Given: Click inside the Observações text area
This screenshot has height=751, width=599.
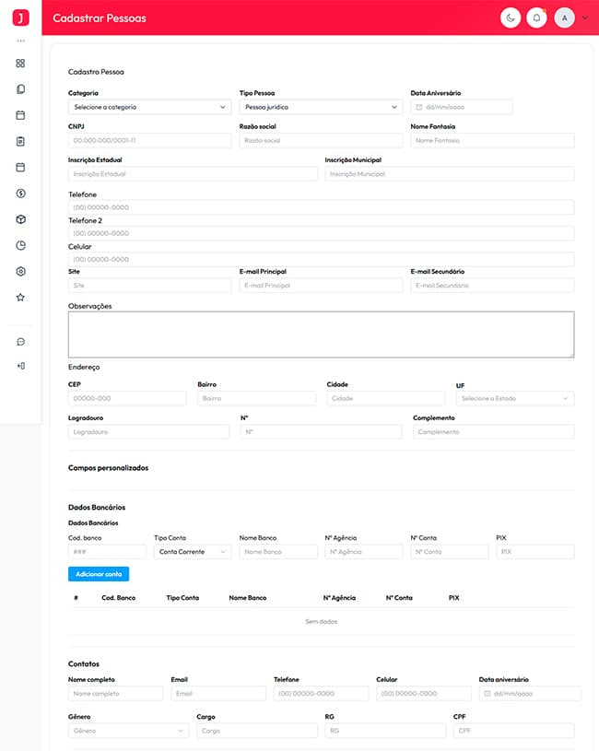Looking at the screenshot, I should tap(322, 334).
